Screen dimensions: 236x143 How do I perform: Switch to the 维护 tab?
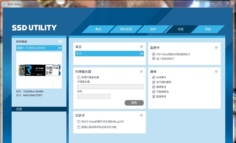[153, 29]
